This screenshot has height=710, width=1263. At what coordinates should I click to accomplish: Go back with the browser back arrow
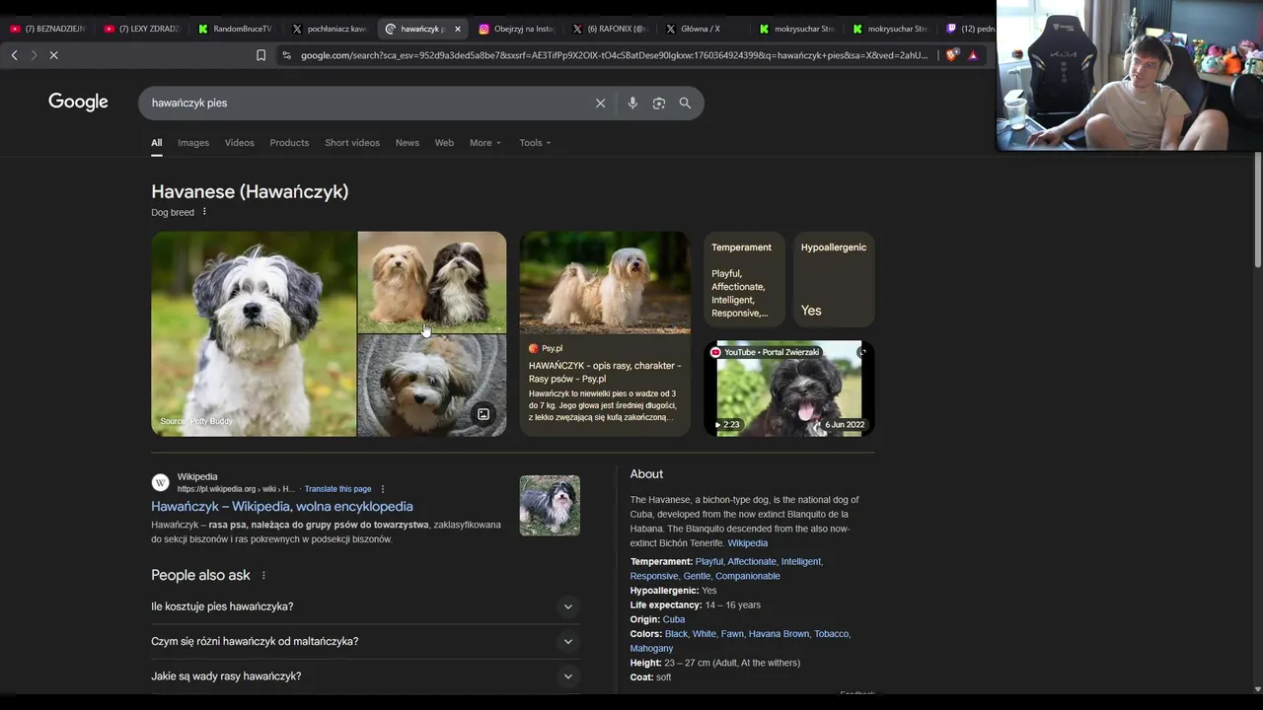point(14,55)
